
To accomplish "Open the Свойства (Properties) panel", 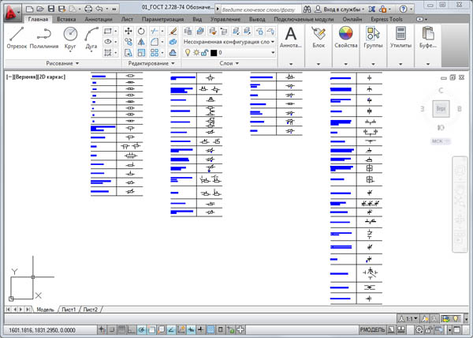I will point(346,38).
